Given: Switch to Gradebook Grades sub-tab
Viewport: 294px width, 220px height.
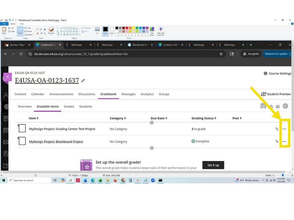Looking at the screenshot, I should 69,106.
